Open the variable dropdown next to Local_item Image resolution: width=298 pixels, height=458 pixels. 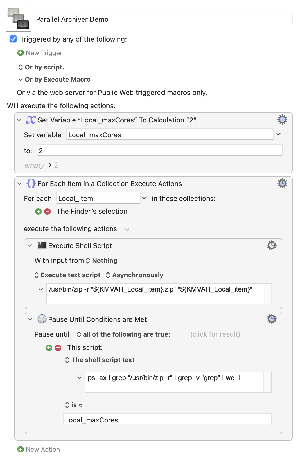click(144, 198)
